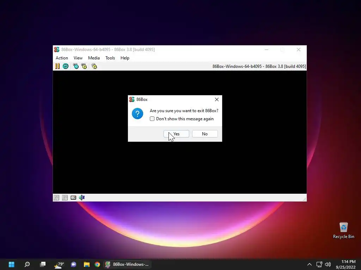The height and width of the screenshot is (270, 361).
Task: Open the clock showing 1:14 PM
Action: click(346, 264)
